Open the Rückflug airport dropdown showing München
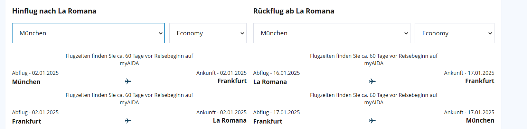This screenshot has width=527, height=129. coord(332,33)
